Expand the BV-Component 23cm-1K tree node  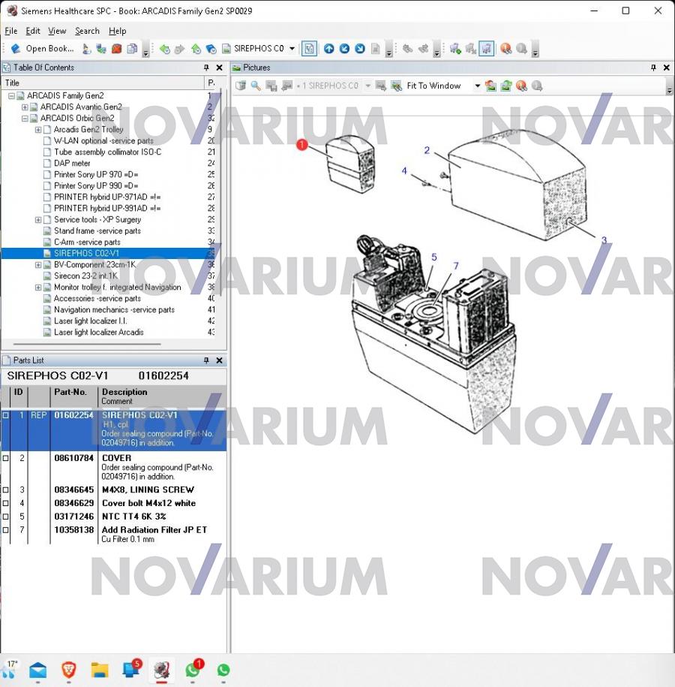tap(38, 265)
